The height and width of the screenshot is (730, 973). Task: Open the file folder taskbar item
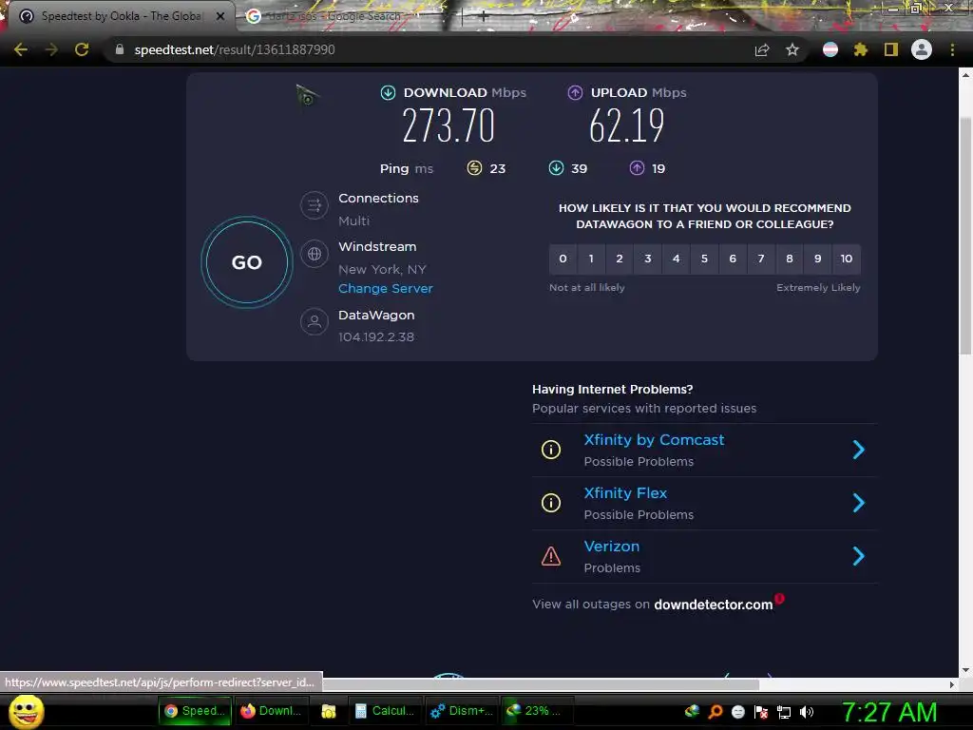pyautogui.click(x=329, y=711)
